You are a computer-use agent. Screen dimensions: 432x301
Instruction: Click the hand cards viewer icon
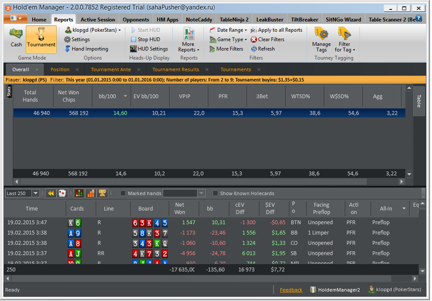[x=62, y=193]
